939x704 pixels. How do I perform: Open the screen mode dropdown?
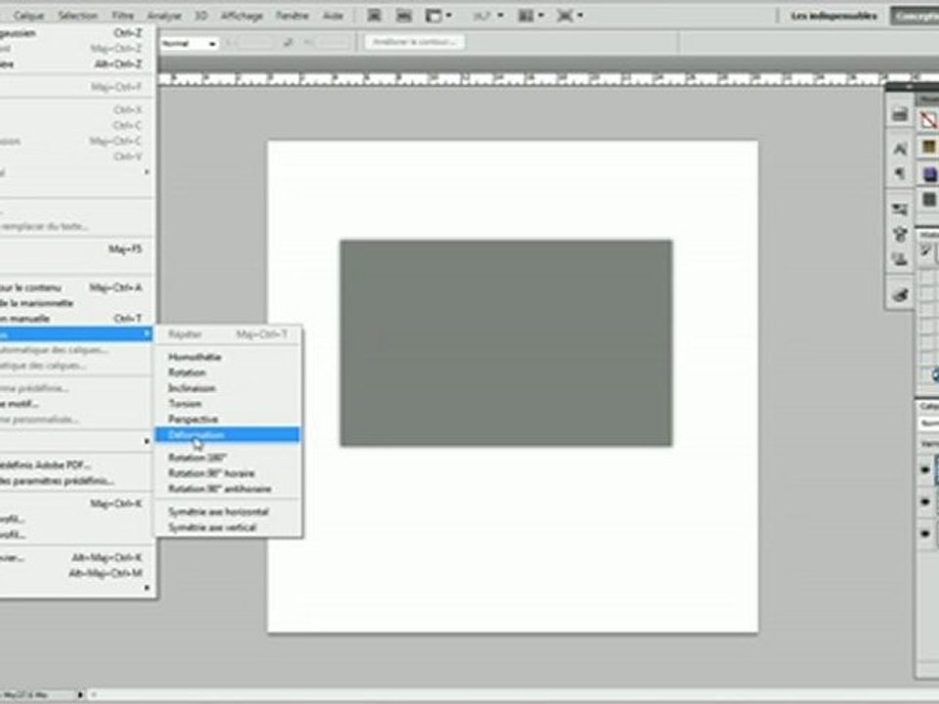569,16
